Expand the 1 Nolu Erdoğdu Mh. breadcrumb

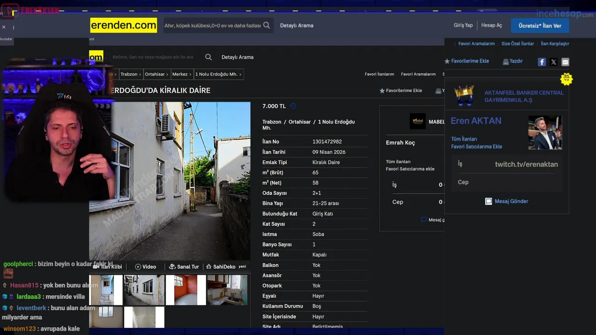tap(218, 74)
